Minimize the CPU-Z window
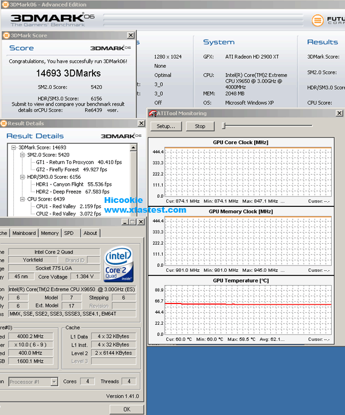The width and height of the screenshot is (345, 415). click(125, 222)
